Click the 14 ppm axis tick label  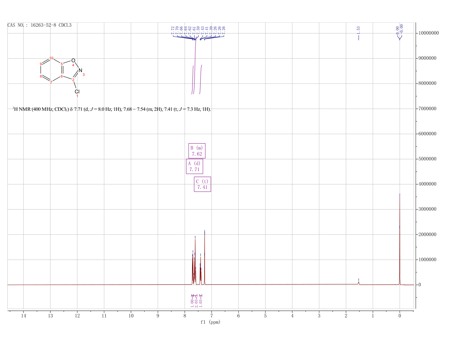[x=24, y=316]
